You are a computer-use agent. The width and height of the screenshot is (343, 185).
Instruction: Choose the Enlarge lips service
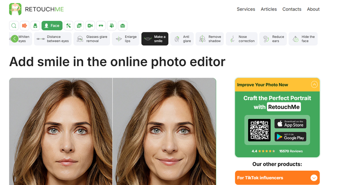pyautogui.click(x=126, y=39)
